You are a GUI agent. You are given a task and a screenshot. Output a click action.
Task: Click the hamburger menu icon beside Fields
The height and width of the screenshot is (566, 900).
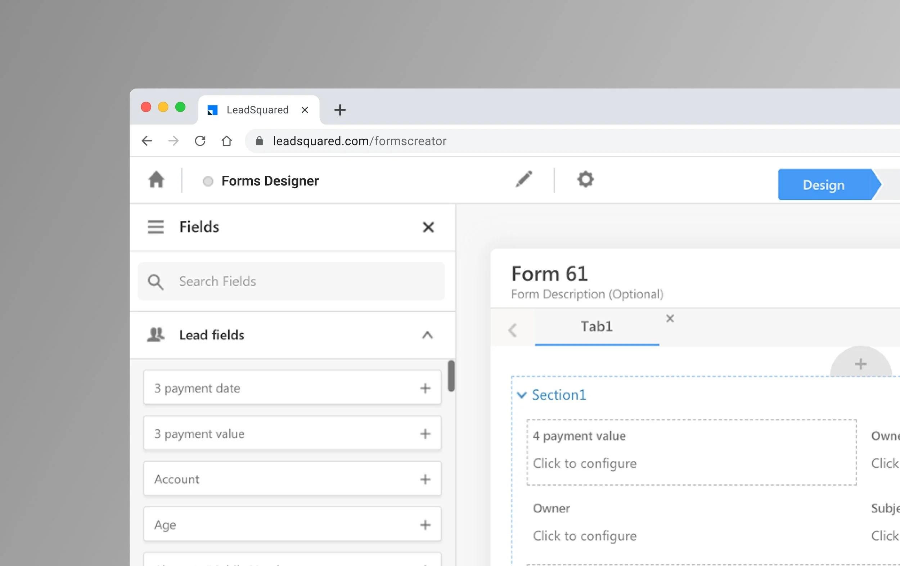156,227
